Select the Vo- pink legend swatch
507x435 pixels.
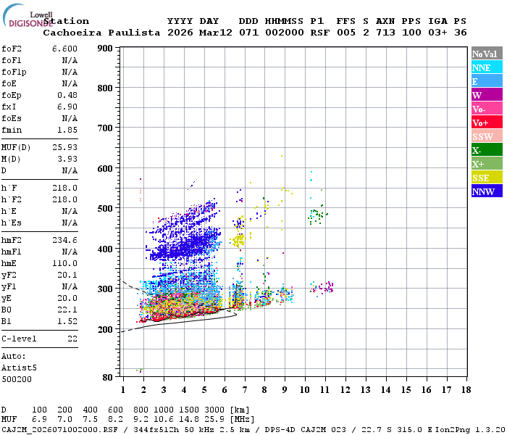(487, 109)
